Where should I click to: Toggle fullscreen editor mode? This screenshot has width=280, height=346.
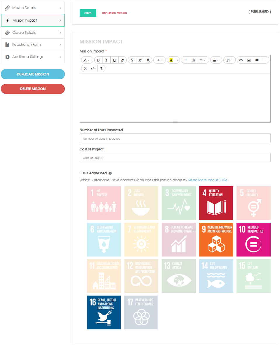coord(85,69)
